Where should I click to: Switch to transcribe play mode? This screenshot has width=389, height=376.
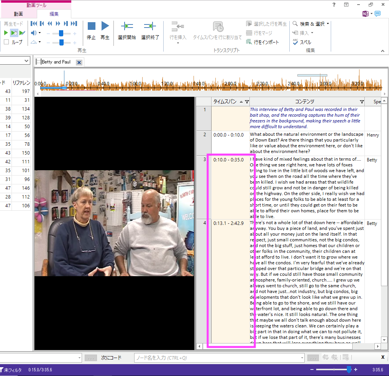tap(22, 33)
